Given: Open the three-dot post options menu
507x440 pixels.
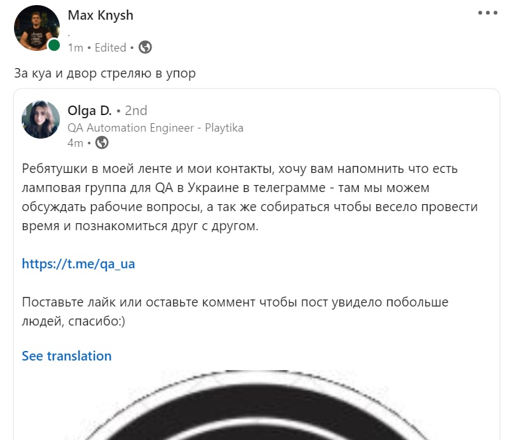Looking at the screenshot, I should (x=488, y=13).
